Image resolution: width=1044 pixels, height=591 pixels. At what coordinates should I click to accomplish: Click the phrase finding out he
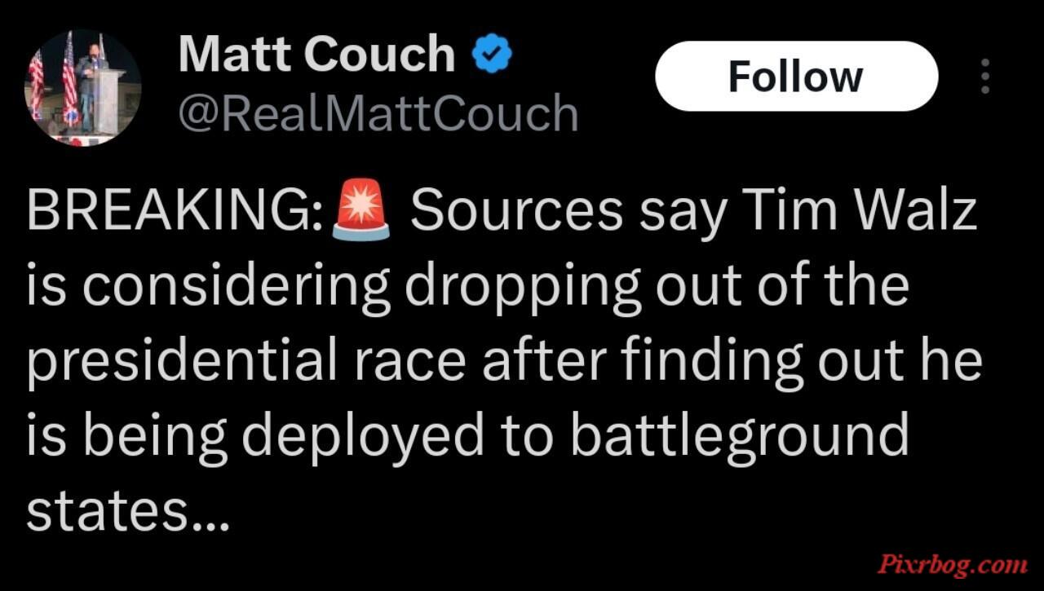798,362
